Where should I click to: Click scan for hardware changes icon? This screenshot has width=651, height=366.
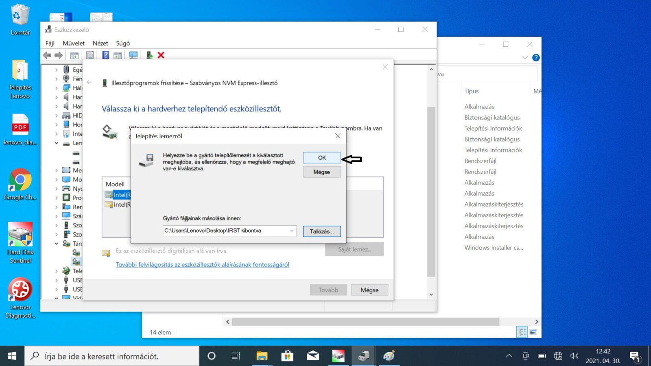(x=133, y=55)
